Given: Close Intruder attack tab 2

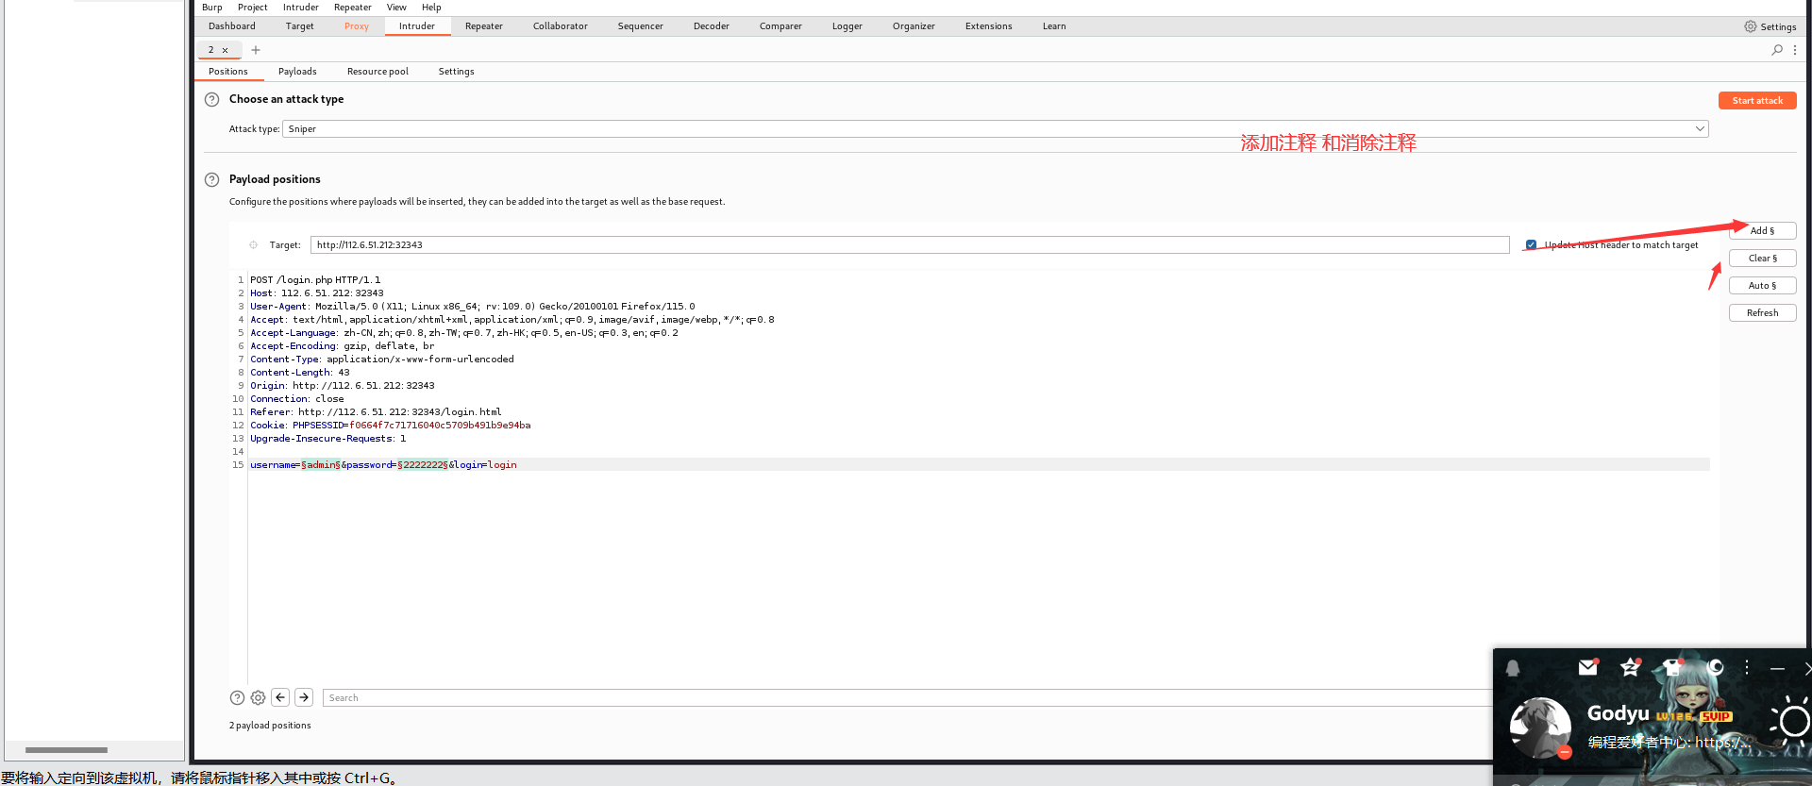Looking at the screenshot, I should pos(225,50).
